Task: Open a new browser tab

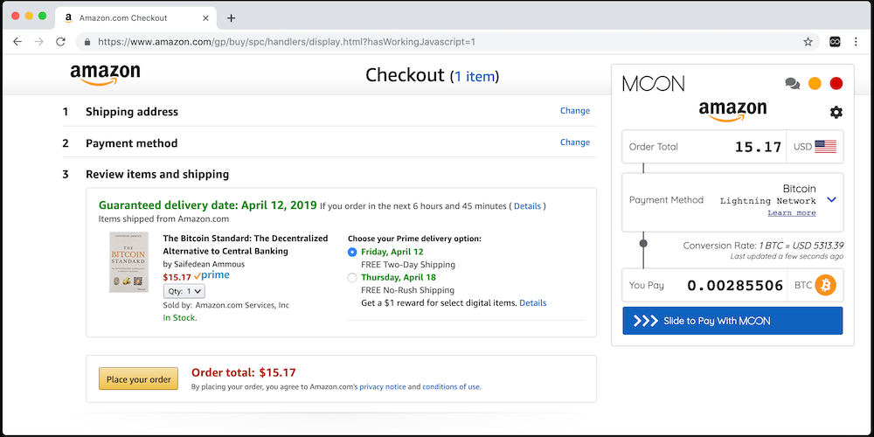Action: point(231,17)
